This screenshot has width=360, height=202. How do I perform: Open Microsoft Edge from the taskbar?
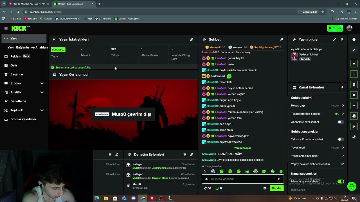coord(97,198)
